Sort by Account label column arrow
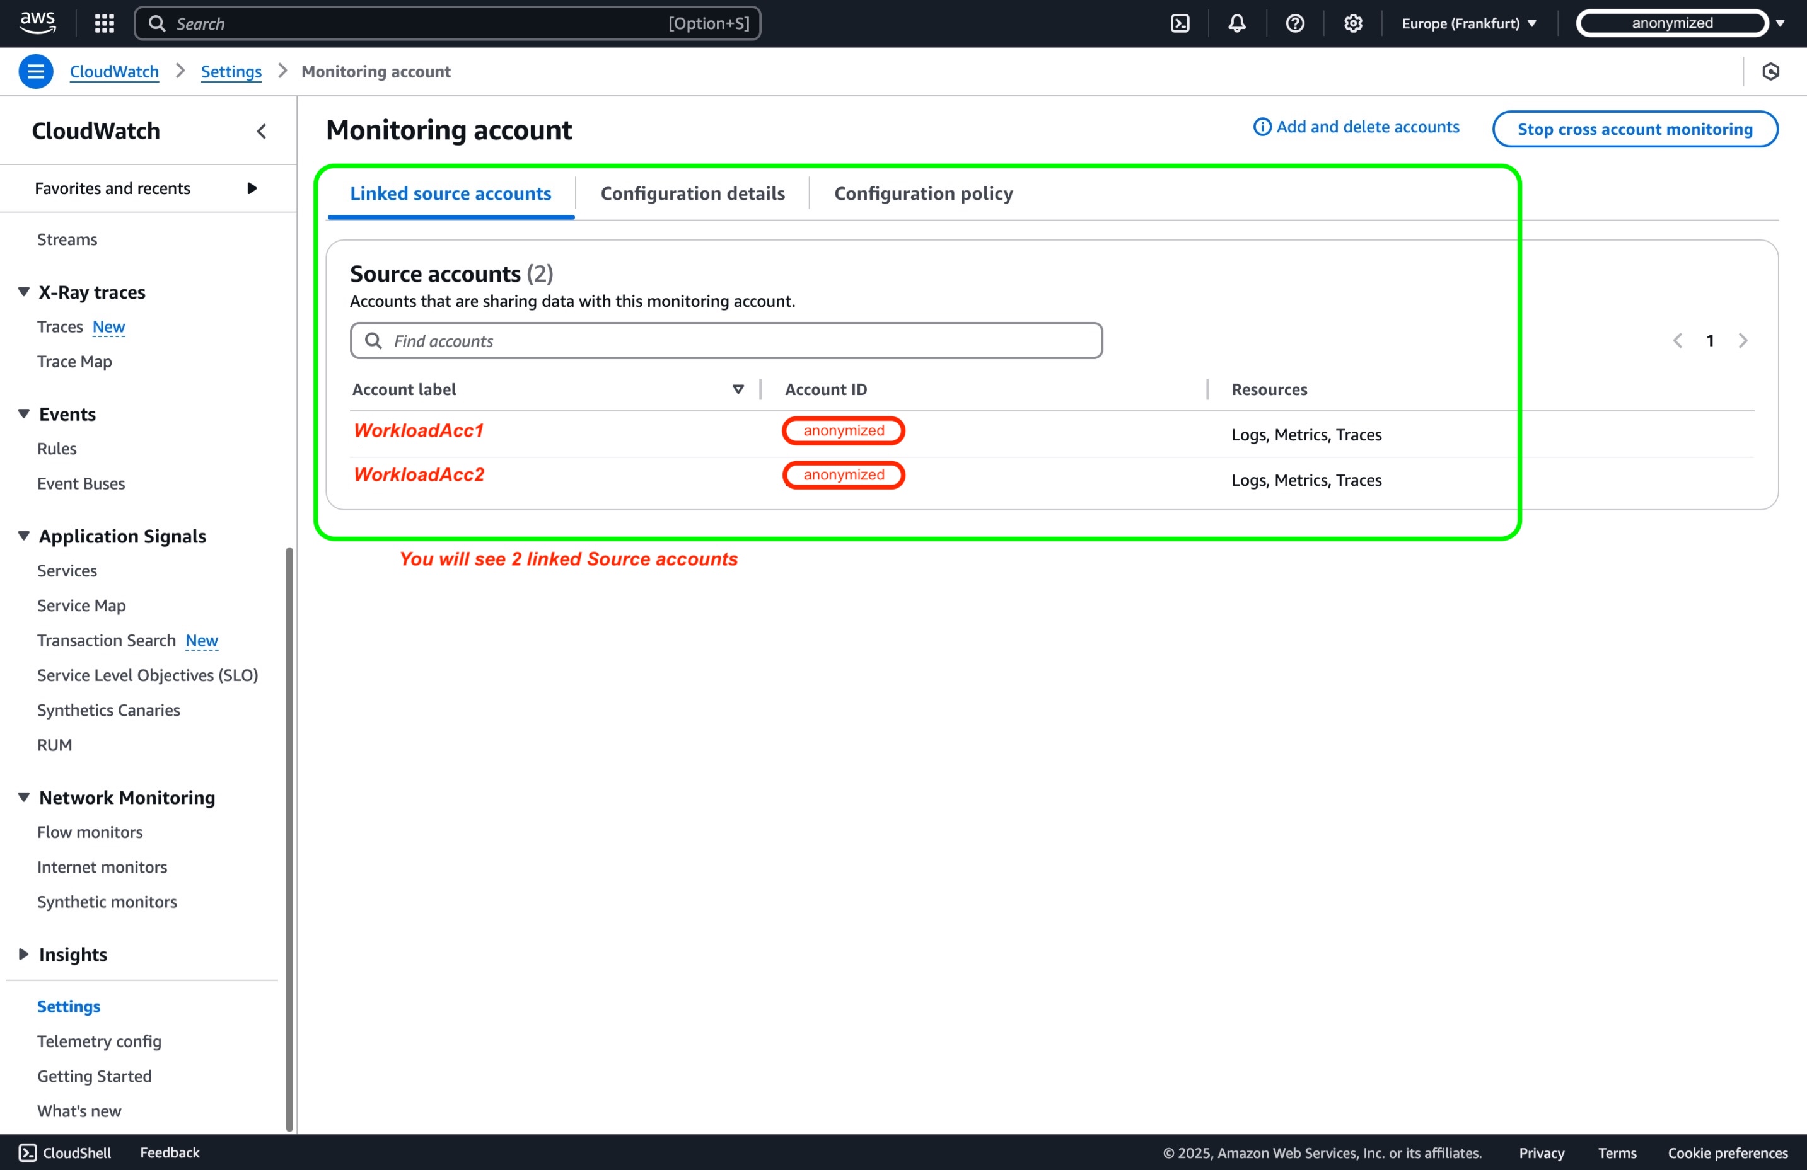 coord(737,389)
